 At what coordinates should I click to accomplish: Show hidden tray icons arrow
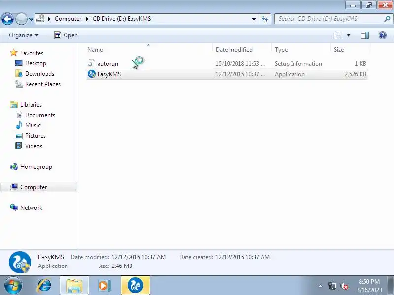pos(321,286)
